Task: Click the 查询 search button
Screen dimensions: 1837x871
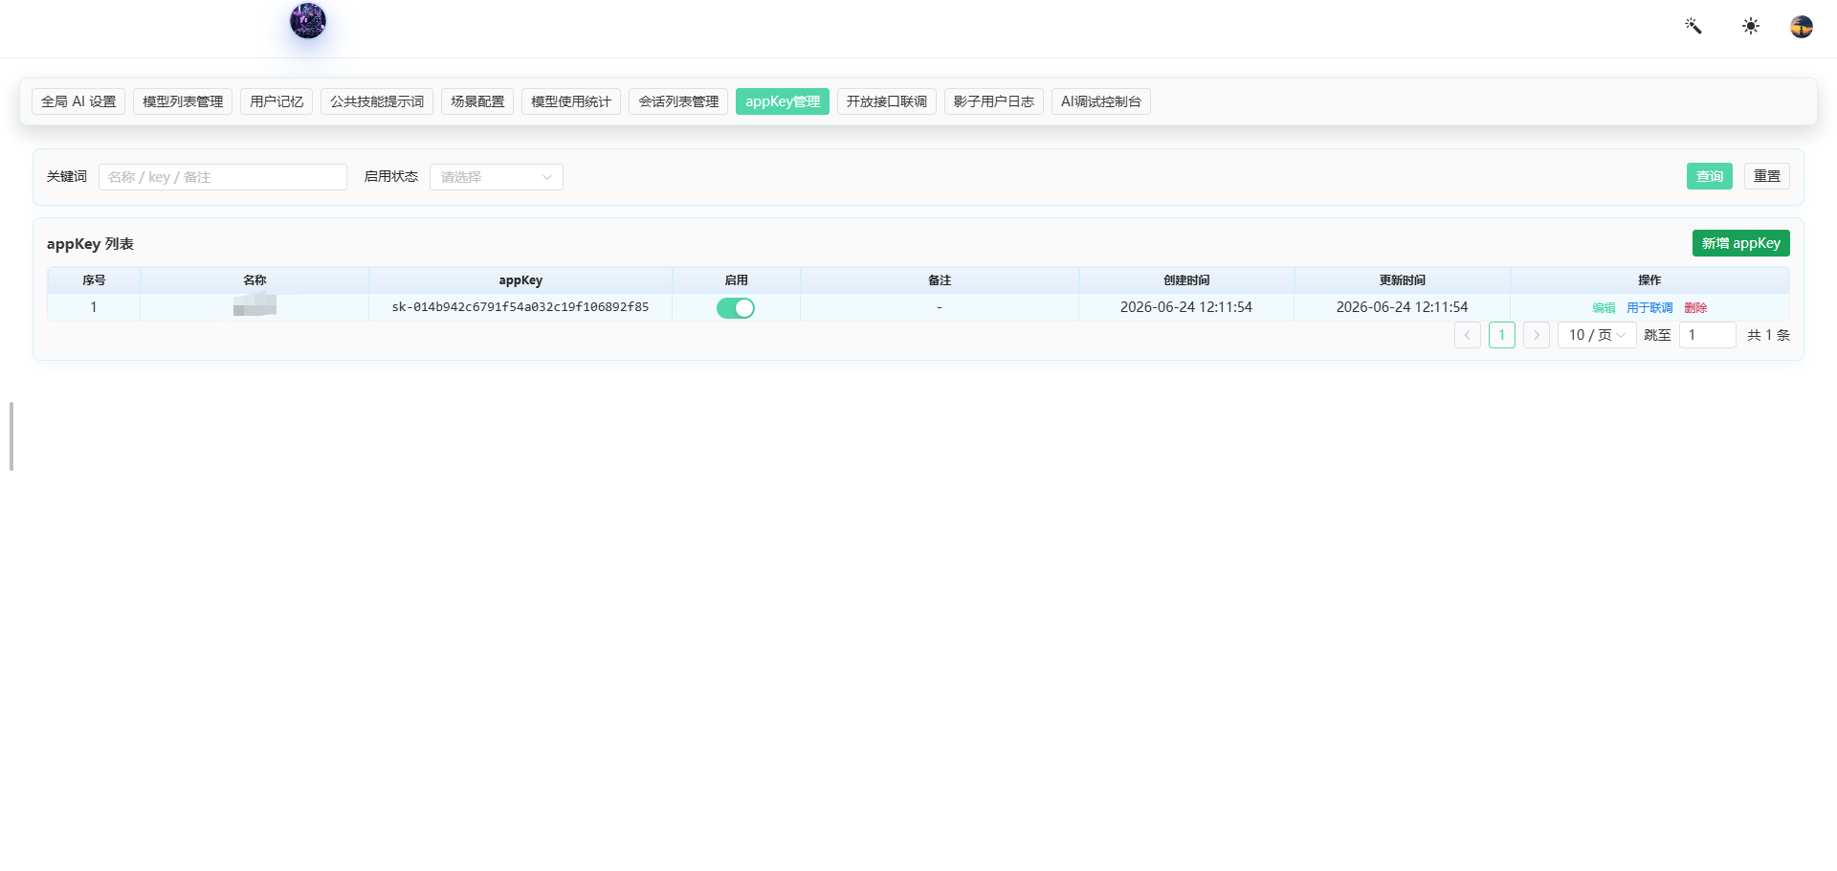Action: coord(1710,176)
